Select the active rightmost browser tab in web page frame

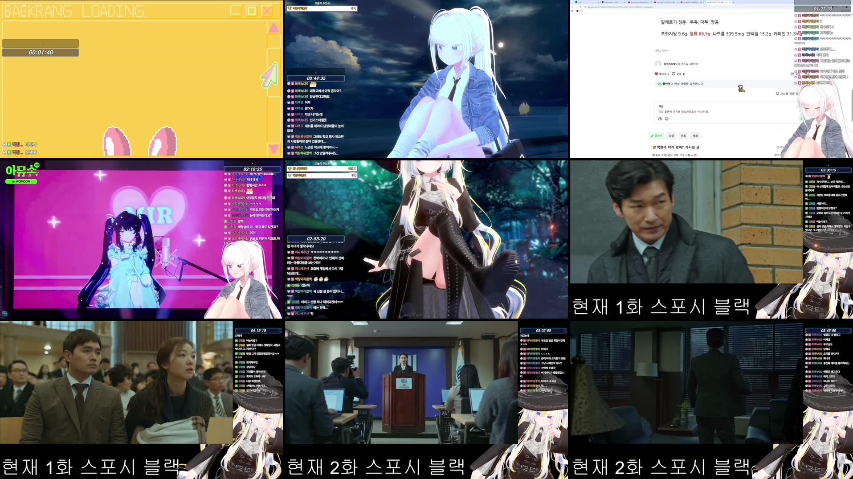pos(719,2)
